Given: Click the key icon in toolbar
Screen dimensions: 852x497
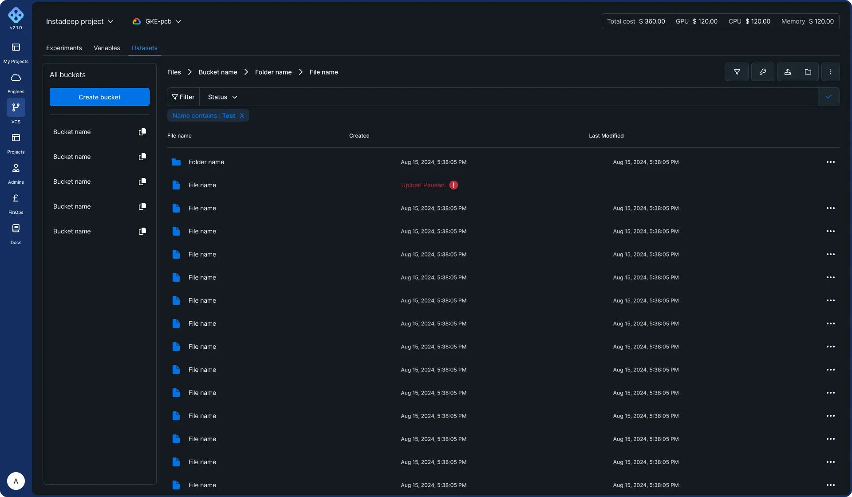Looking at the screenshot, I should (x=762, y=72).
